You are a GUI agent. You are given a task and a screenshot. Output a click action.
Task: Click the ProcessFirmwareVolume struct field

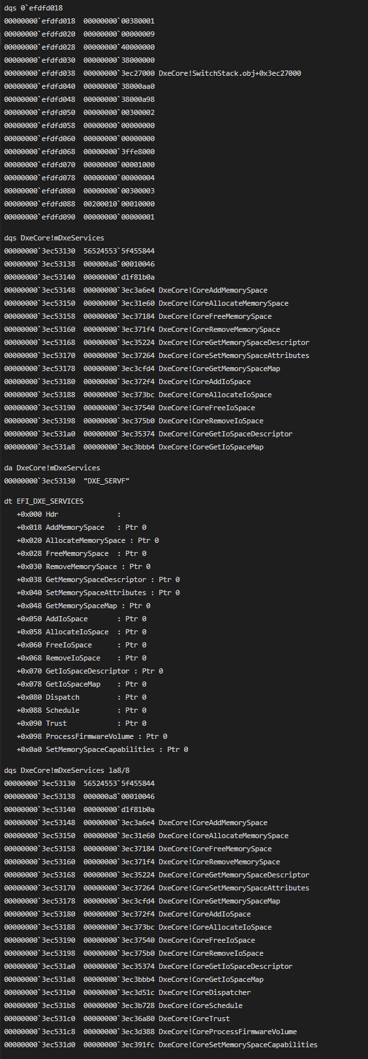[x=91, y=736]
